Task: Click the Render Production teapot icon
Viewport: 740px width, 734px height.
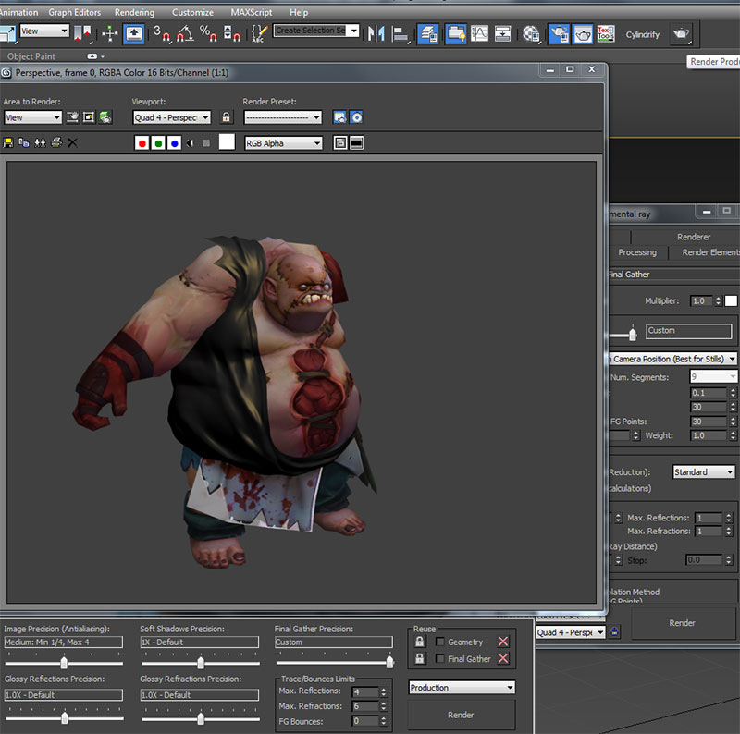Action: (x=681, y=34)
